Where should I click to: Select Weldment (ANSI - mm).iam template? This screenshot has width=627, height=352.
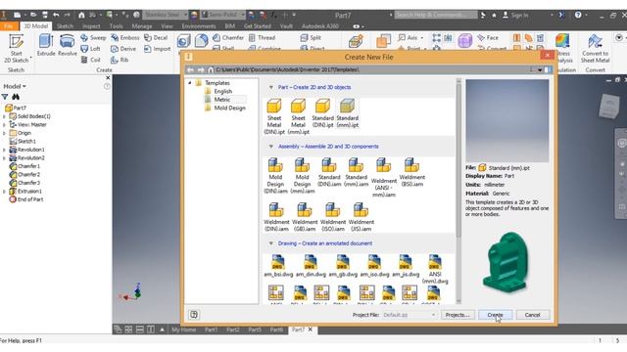click(383, 178)
